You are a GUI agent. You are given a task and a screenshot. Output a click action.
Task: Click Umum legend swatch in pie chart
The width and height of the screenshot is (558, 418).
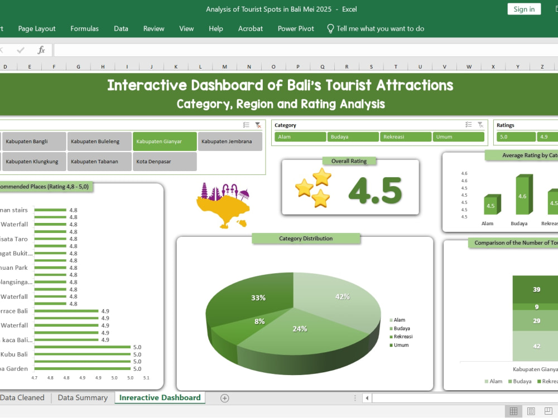click(x=392, y=346)
